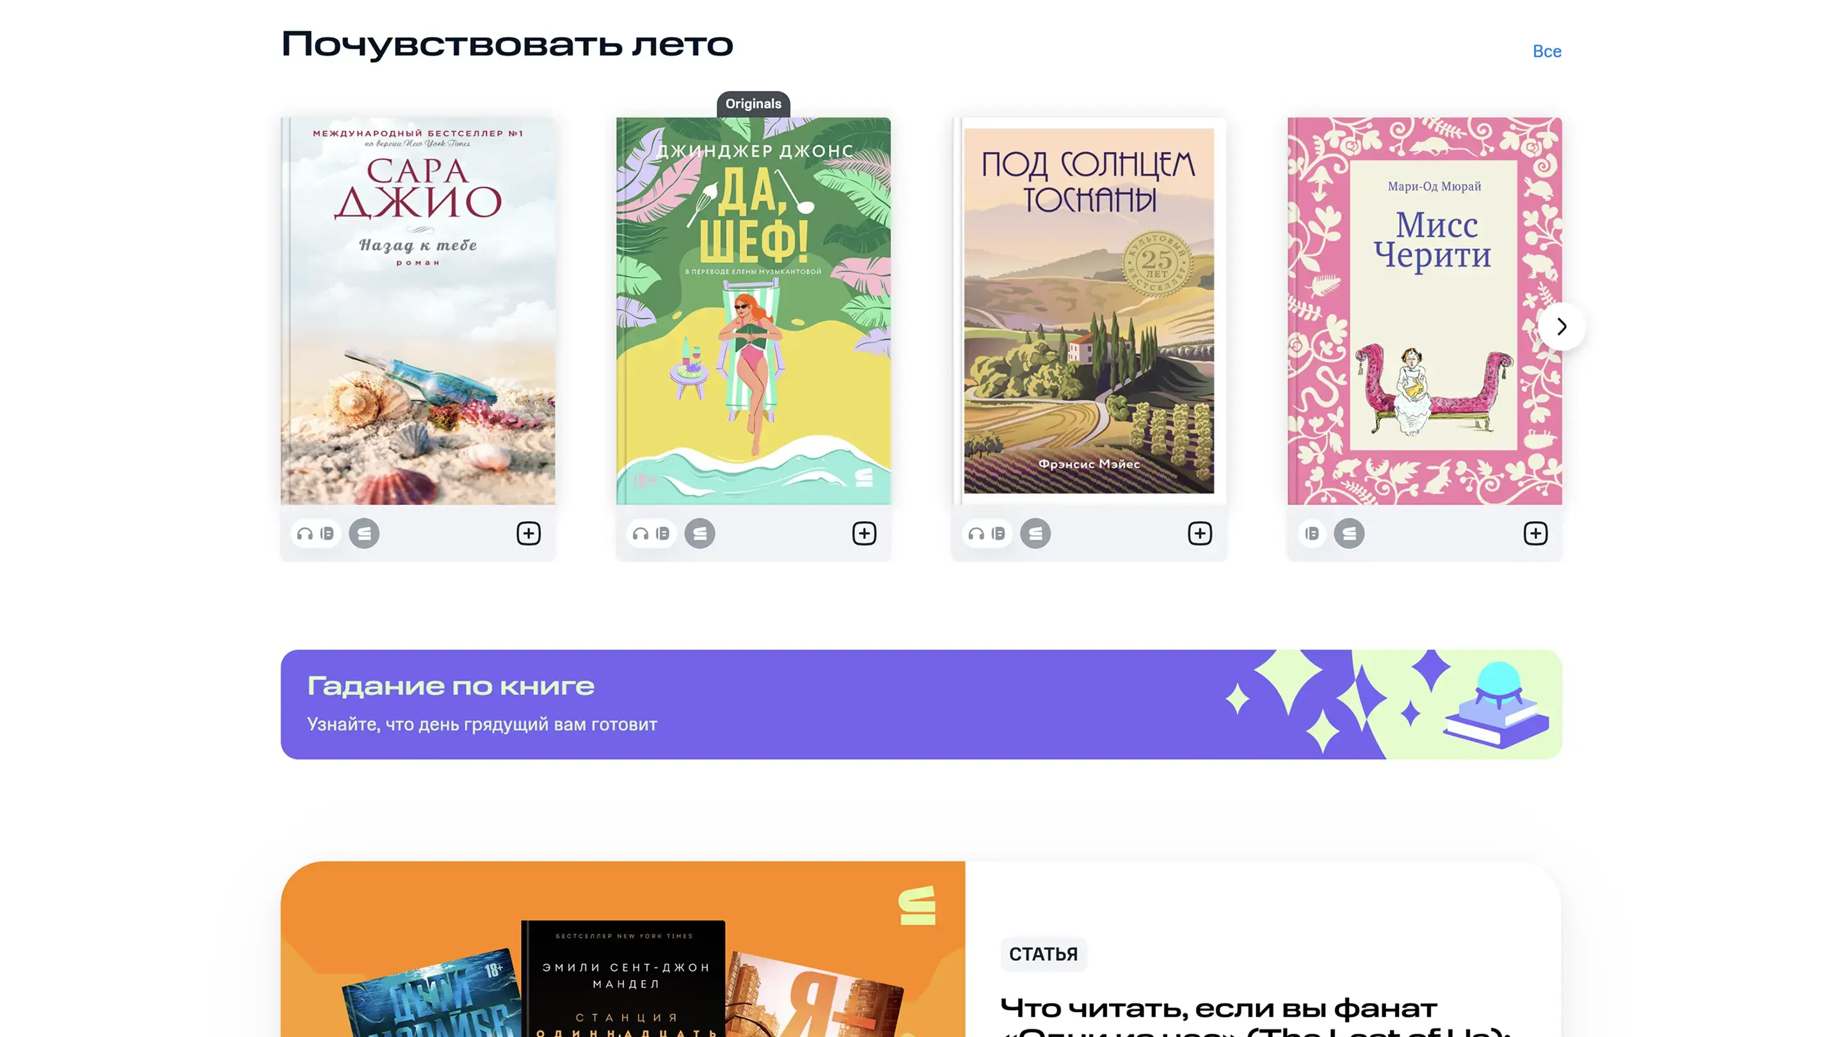Open article 'Что читать, если вы фанат'

click(x=1218, y=1008)
